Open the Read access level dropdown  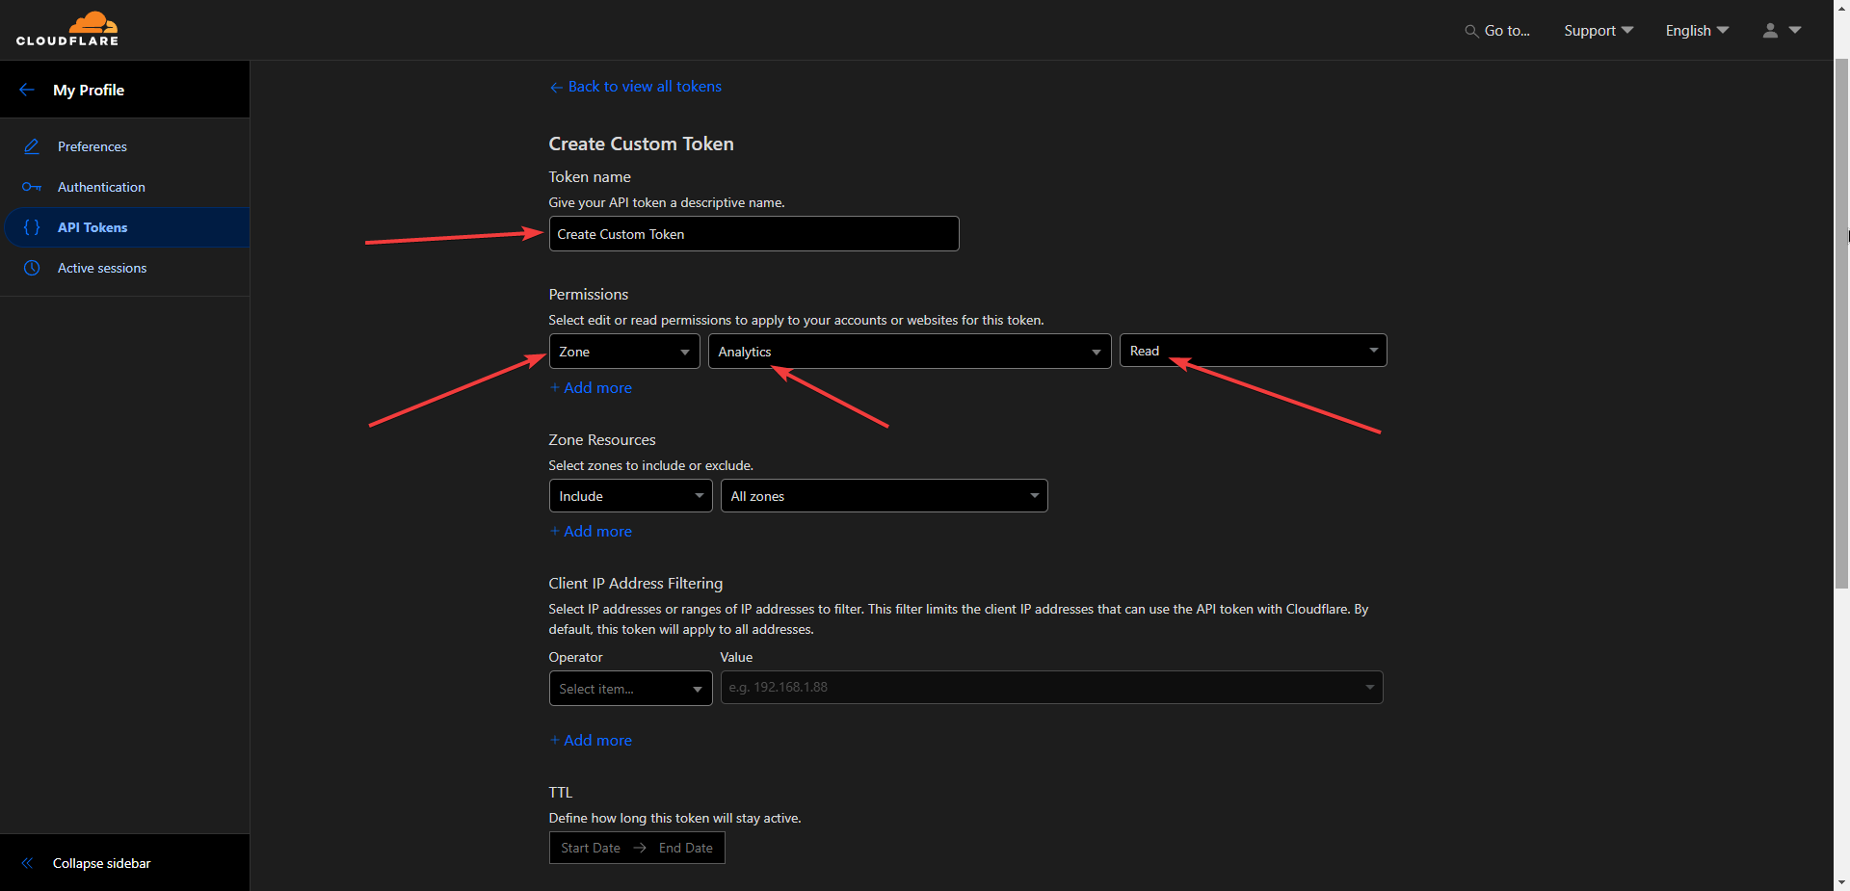(x=1252, y=351)
